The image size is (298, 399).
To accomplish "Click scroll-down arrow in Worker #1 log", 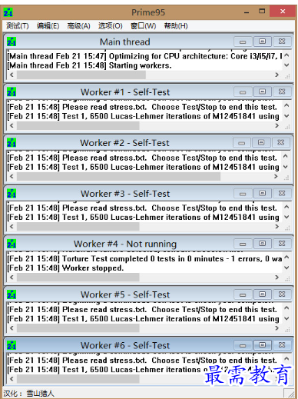I will pos(286,116).
